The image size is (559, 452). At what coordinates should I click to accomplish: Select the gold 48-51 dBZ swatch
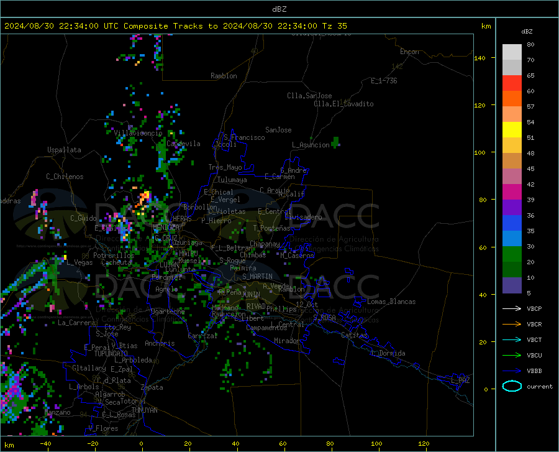(x=512, y=145)
